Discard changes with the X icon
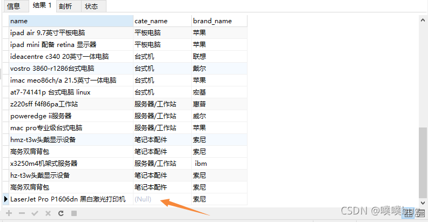 click(48, 213)
